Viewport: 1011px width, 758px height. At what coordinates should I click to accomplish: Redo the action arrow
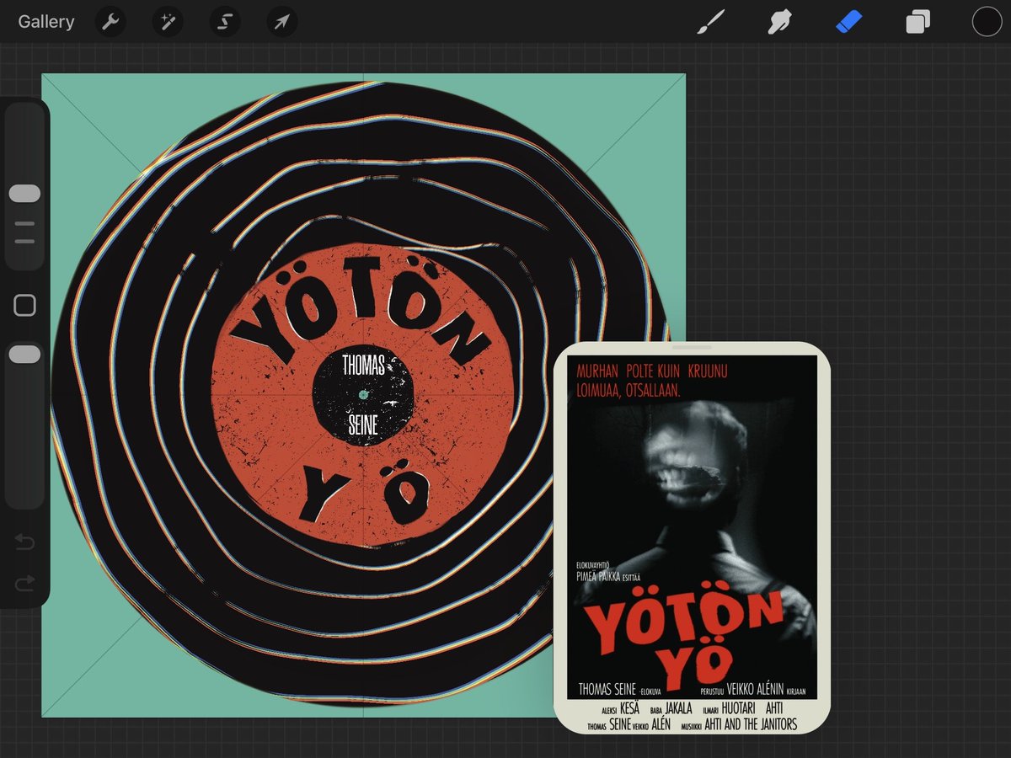coord(24,582)
